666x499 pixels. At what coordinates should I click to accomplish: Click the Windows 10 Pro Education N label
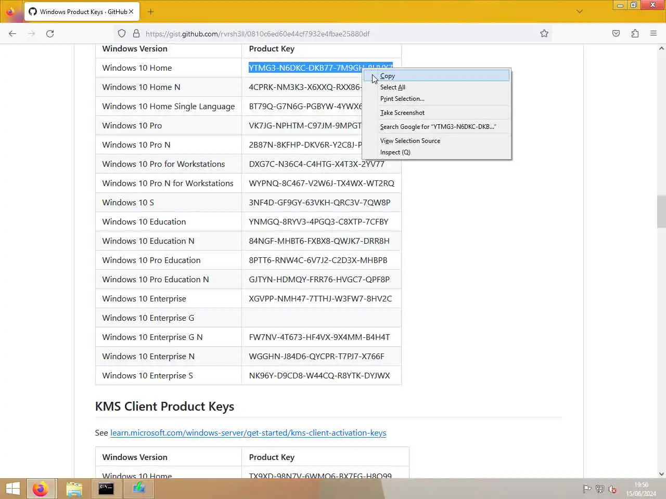(156, 279)
